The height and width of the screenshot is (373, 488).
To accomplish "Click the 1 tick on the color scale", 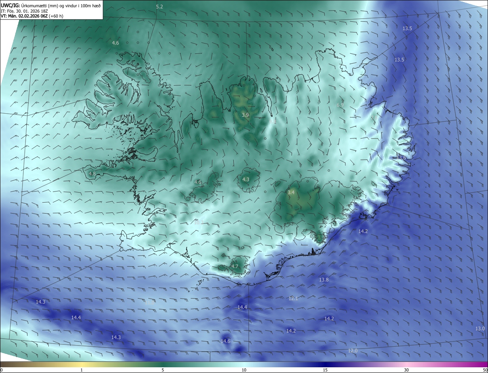I will (82, 370).
